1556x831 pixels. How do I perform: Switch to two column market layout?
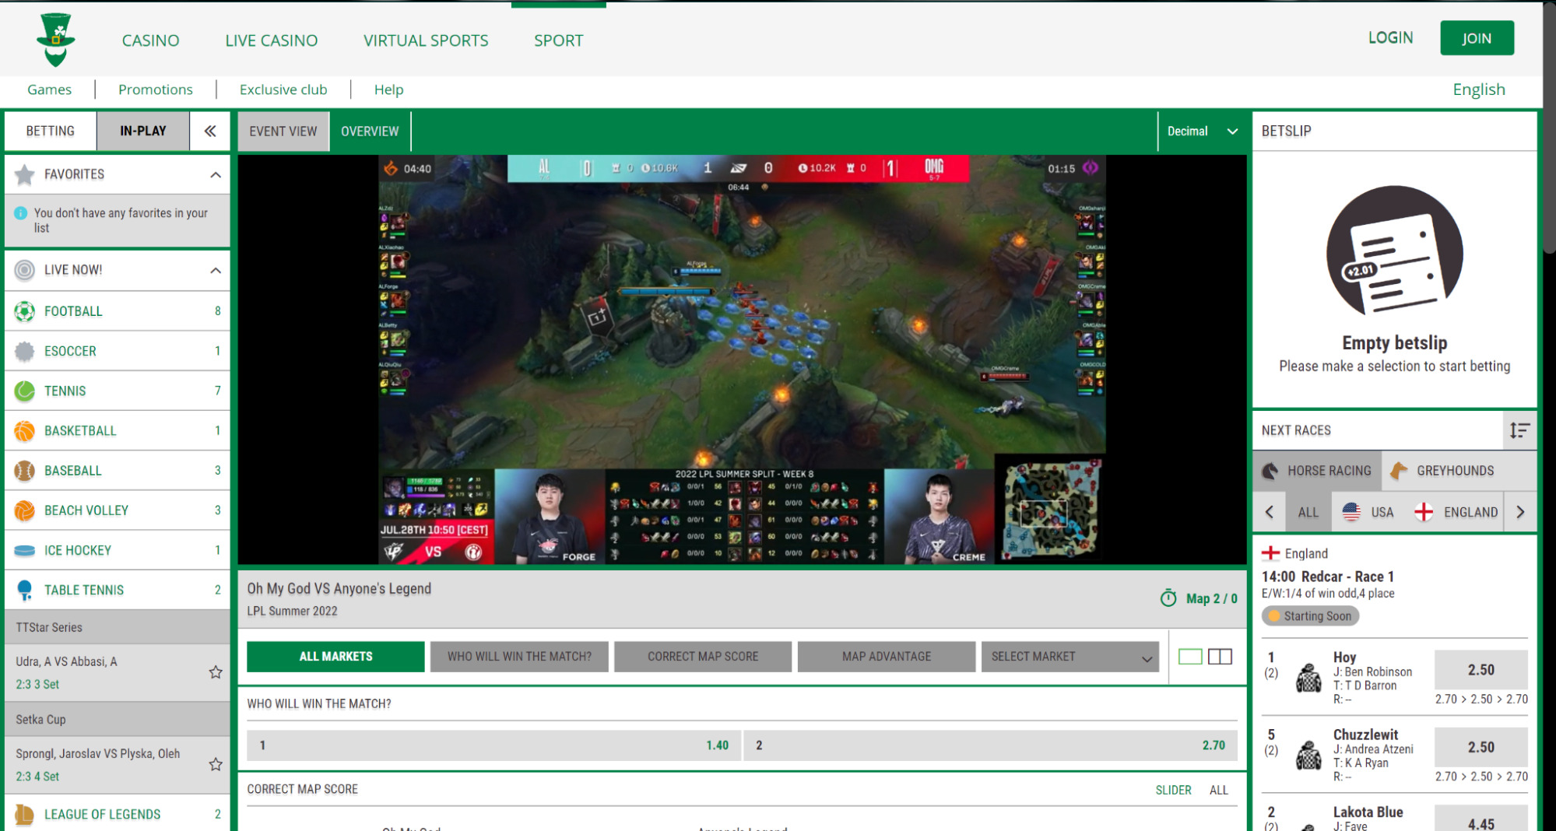(x=1220, y=657)
